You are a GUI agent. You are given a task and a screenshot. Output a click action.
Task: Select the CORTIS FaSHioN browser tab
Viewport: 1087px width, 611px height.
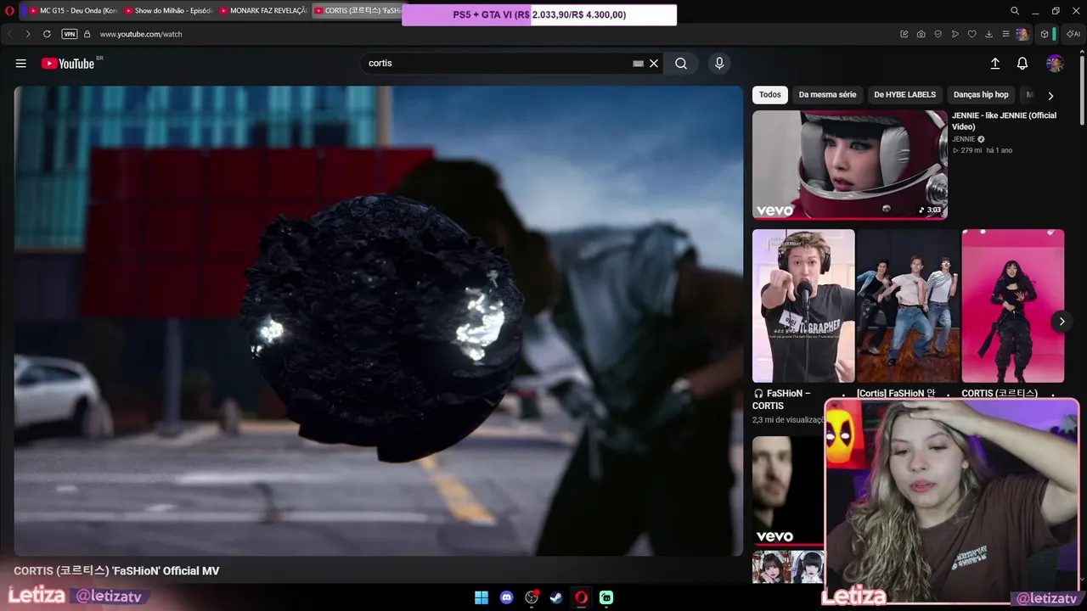(x=357, y=11)
